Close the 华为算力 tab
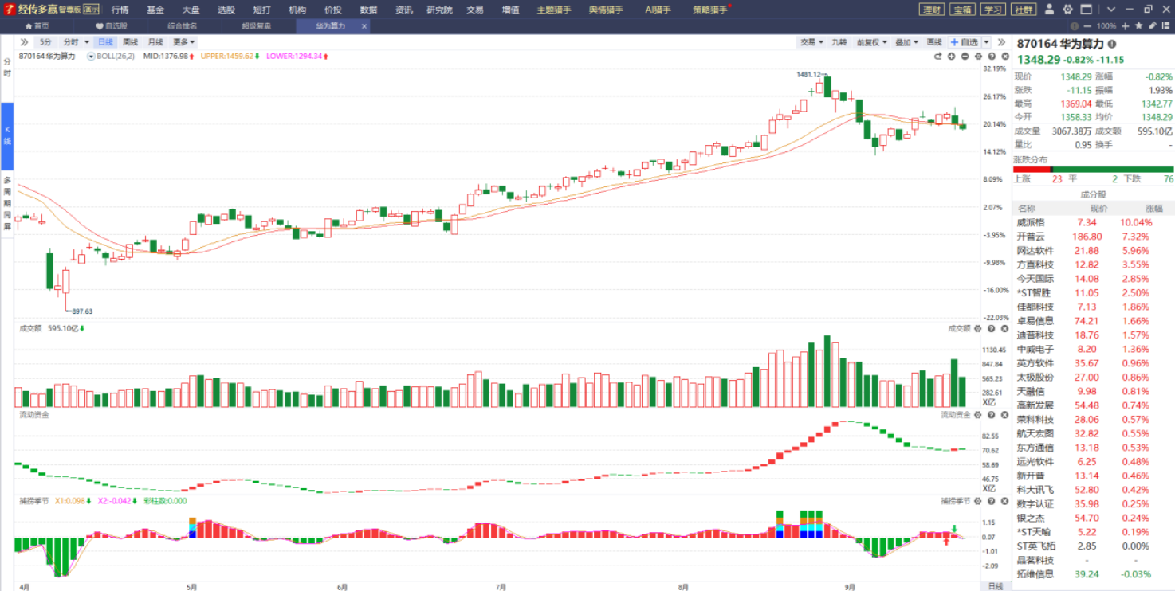The image size is (1175, 591). click(364, 25)
